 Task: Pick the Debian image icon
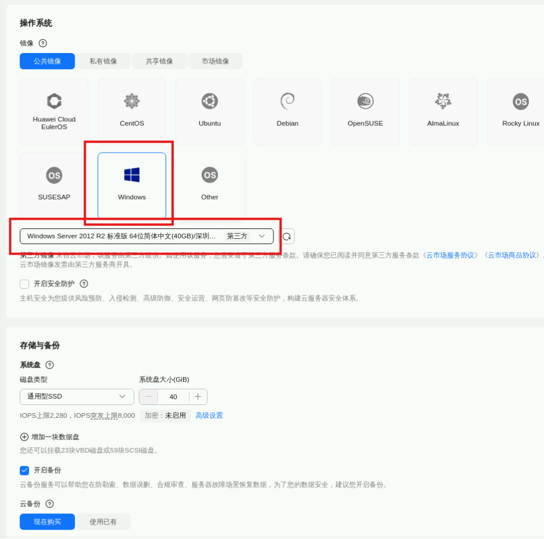click(287, 101)
